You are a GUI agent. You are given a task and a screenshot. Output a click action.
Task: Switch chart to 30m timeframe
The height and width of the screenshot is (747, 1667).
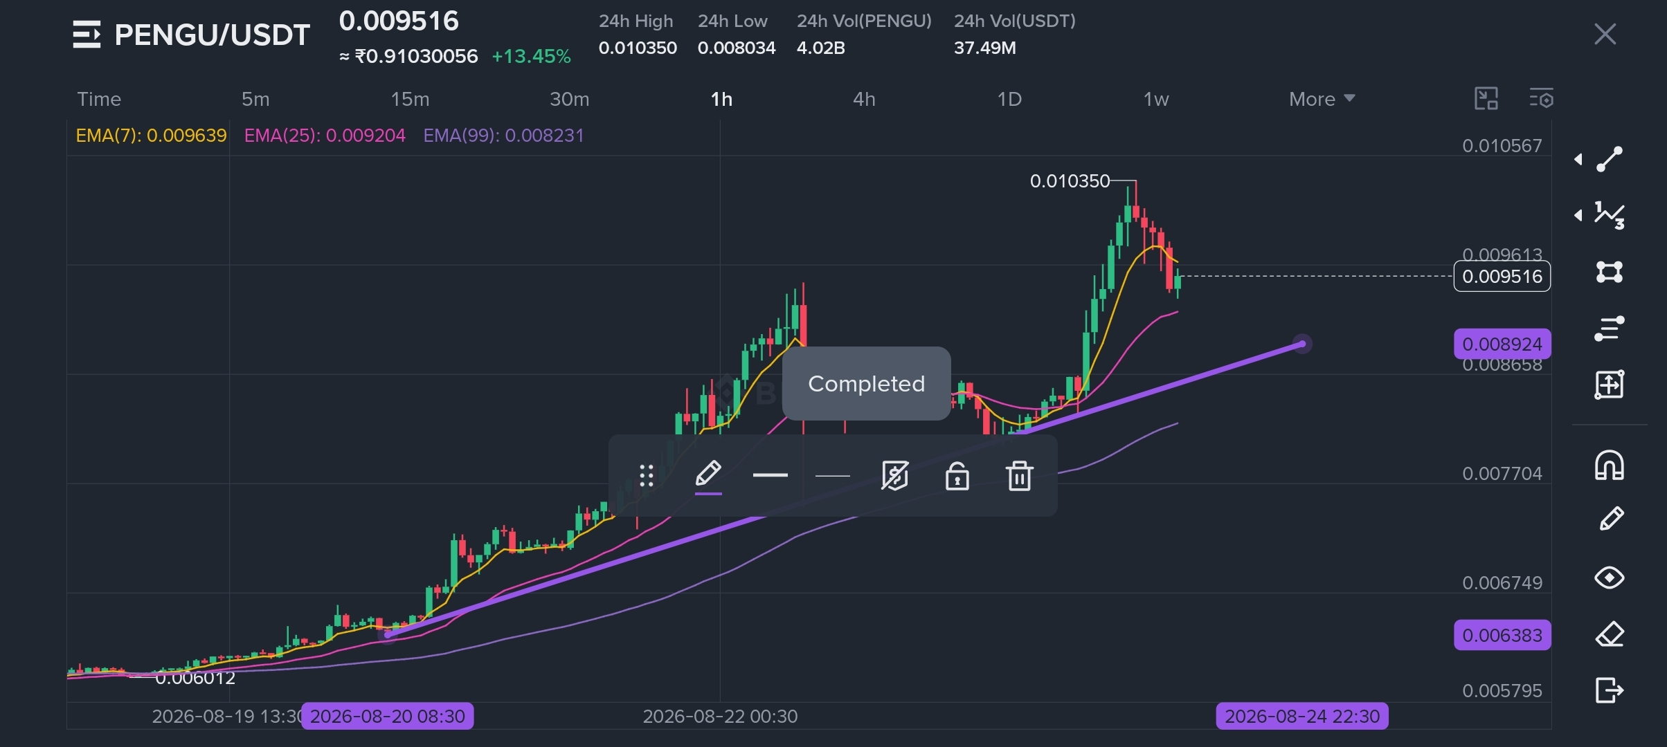coord(569,99)
